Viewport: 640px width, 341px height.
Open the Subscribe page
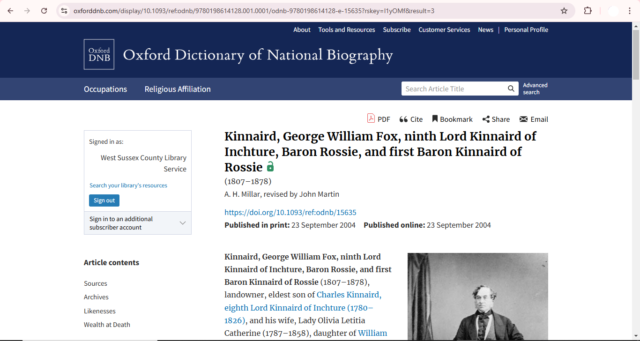click(397, 30)
